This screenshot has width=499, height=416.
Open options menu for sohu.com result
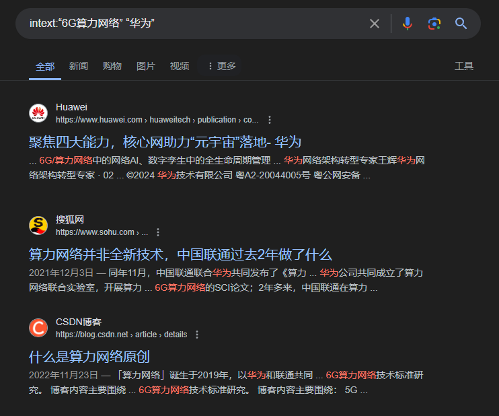click(158, 232)
